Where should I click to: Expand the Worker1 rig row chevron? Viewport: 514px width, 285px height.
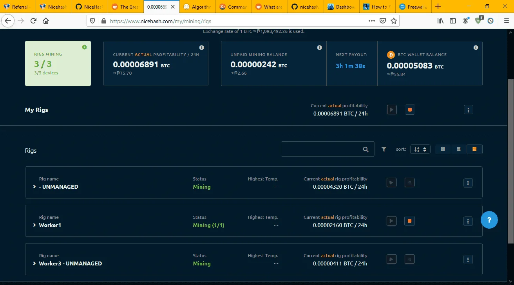pyautogui.click(x=34, y=225)
